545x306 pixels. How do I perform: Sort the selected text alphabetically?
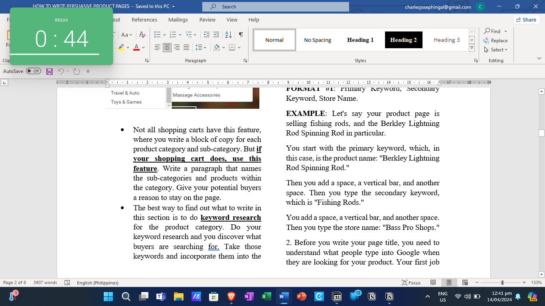pos(229,35)
